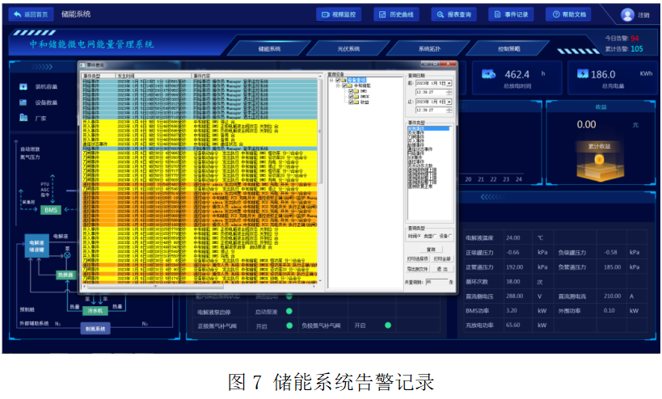The image size is (662, 399).
Task: Toggle the 设备索引 tree checkbox
Action: (x=338, y=80)
